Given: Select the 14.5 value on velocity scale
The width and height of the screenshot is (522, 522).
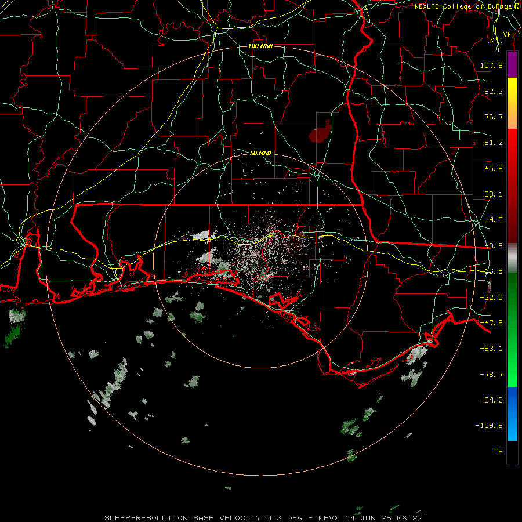Looking at the screenshot, I should (x=494, y=220).
